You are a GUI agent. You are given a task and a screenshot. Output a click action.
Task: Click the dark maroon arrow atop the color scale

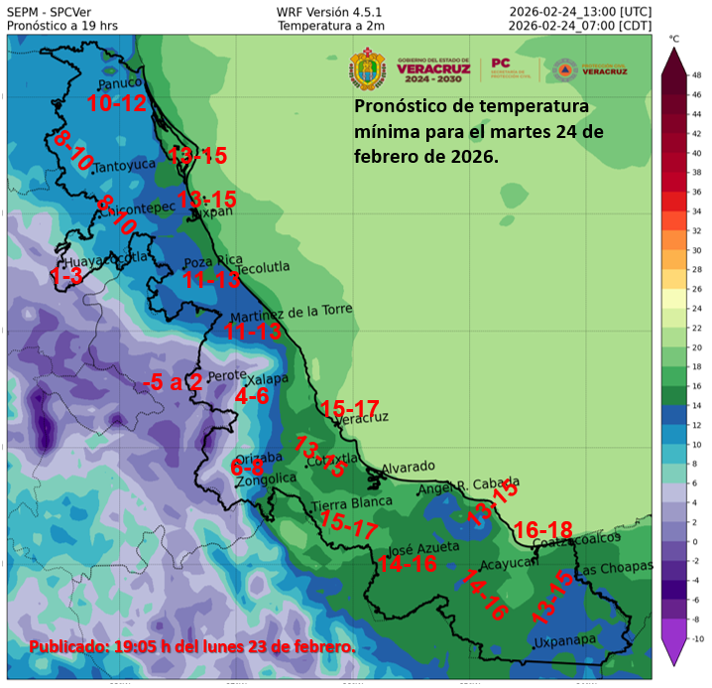(x=673, y=63)
